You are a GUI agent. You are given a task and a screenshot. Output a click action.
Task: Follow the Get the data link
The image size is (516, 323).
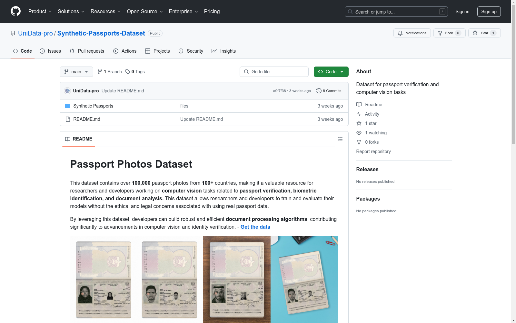(255, 227)
